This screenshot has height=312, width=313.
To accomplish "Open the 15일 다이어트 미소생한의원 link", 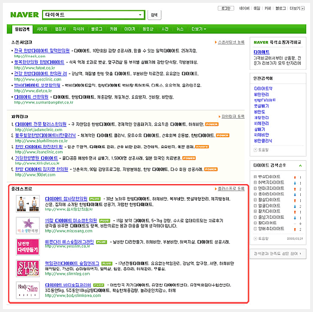I will [71, 221].
